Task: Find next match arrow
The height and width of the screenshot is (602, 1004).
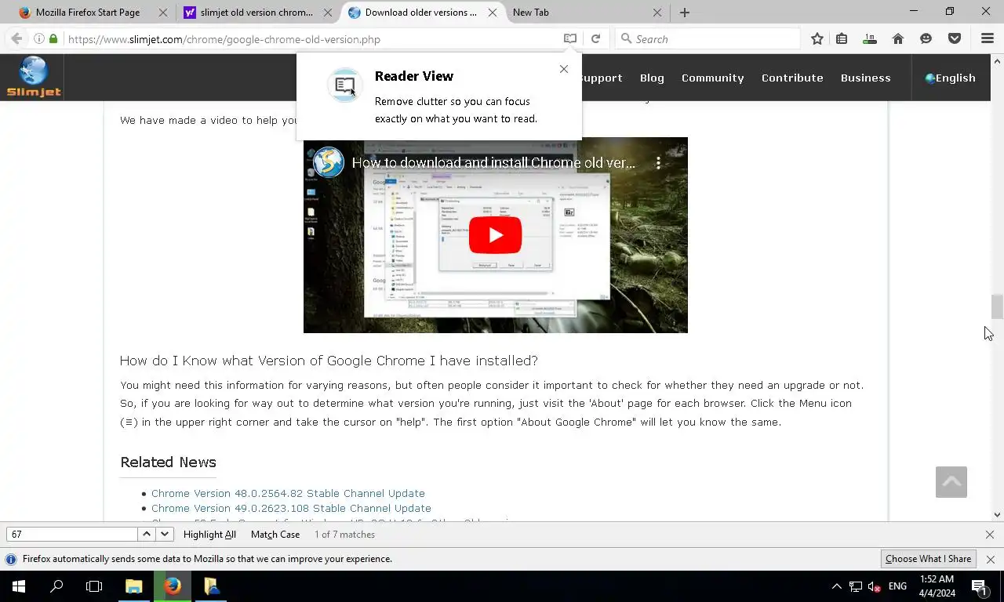Action: click(164, 534)
